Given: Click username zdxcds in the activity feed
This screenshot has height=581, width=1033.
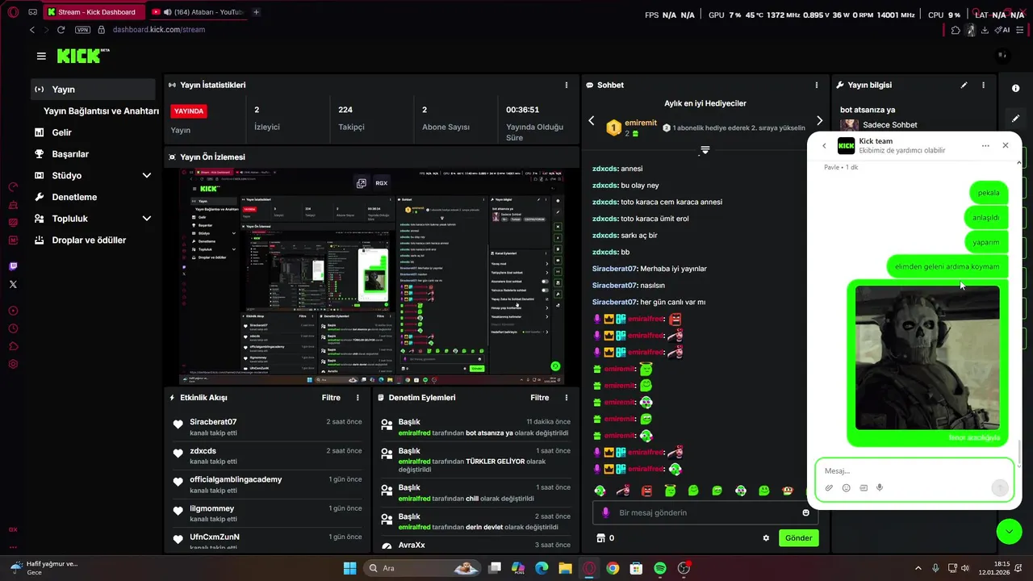Looking at the screenshot, I should (203, 451).
